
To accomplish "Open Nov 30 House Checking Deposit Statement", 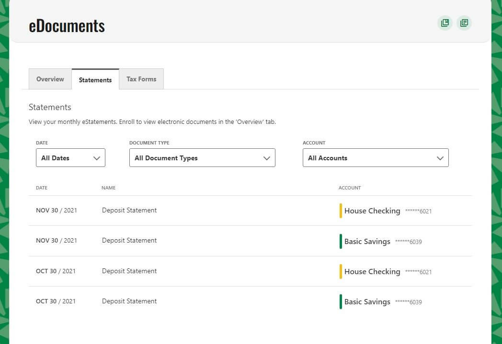I will [x=129, y=211].
